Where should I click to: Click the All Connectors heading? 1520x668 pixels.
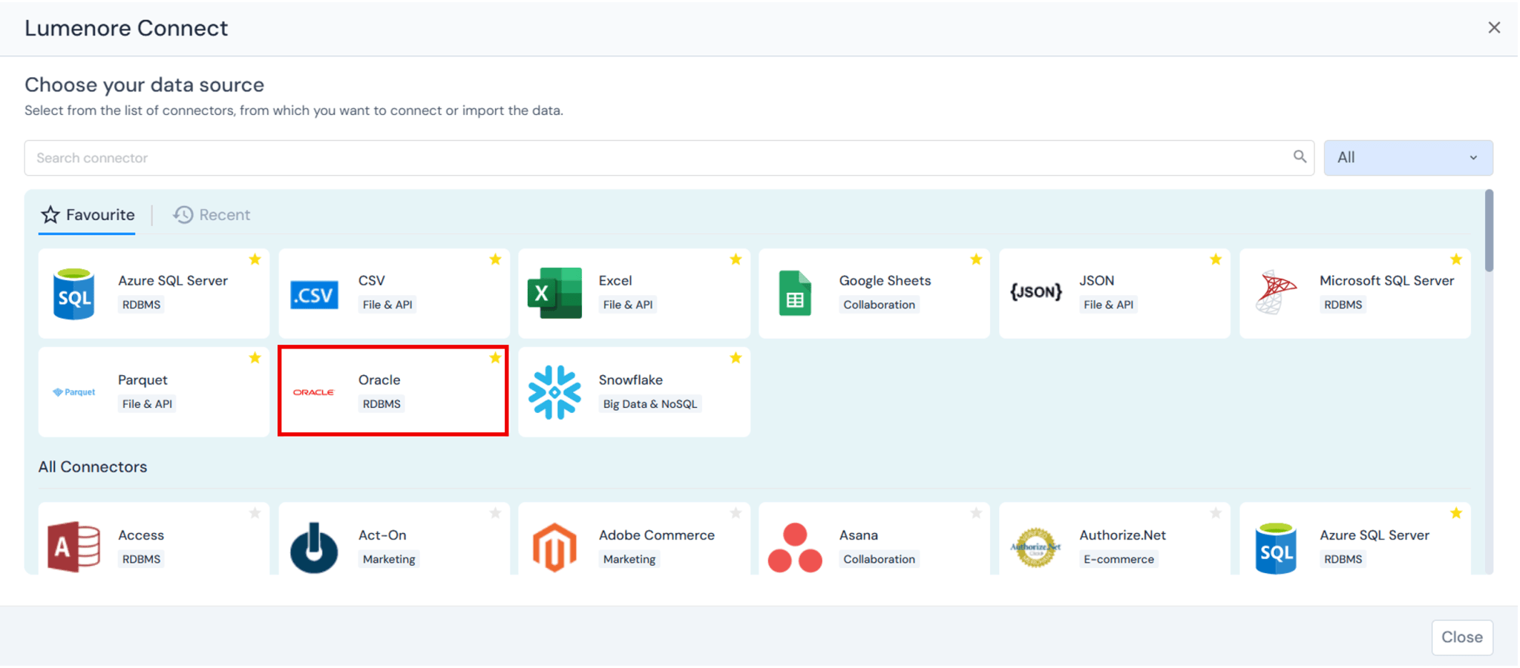point(93,467)
